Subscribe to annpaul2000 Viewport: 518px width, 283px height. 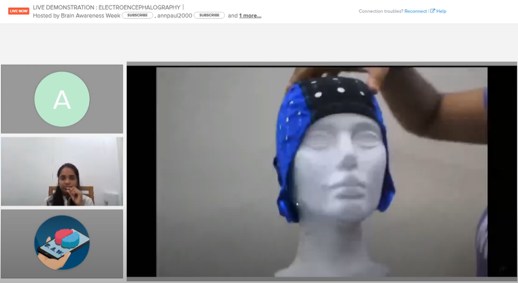coord(209,15)
